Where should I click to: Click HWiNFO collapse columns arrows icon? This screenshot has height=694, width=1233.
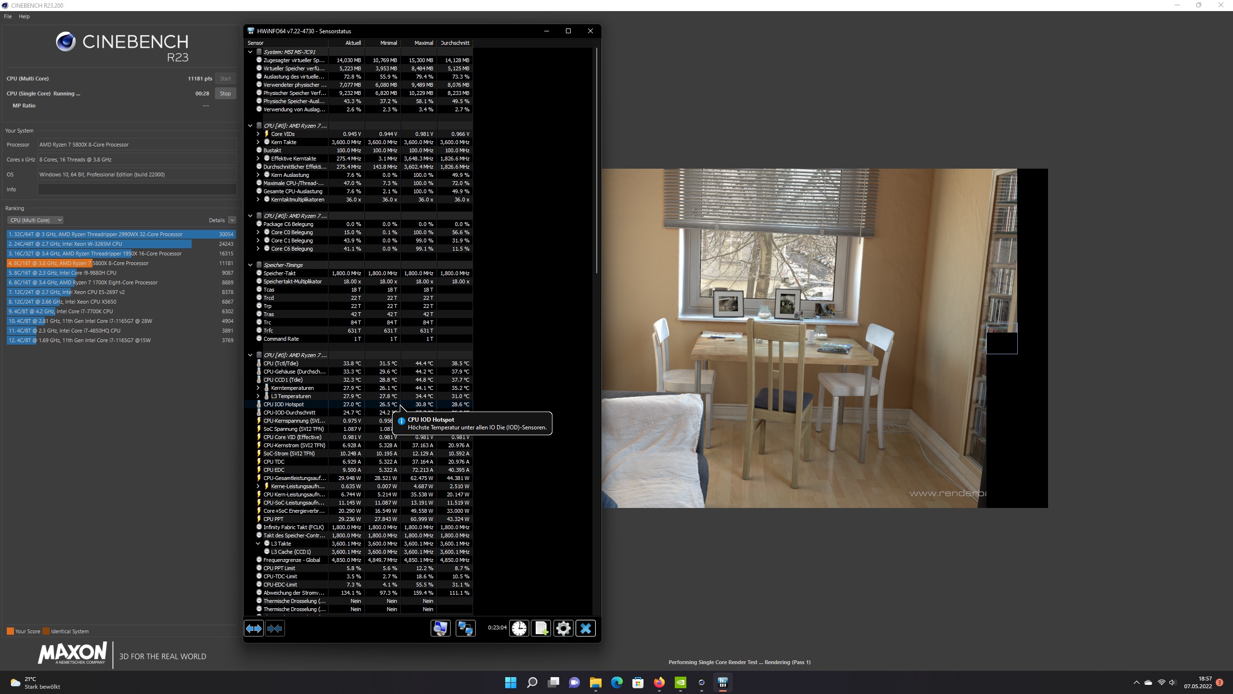pyautogui.click(x=275, y=628)
